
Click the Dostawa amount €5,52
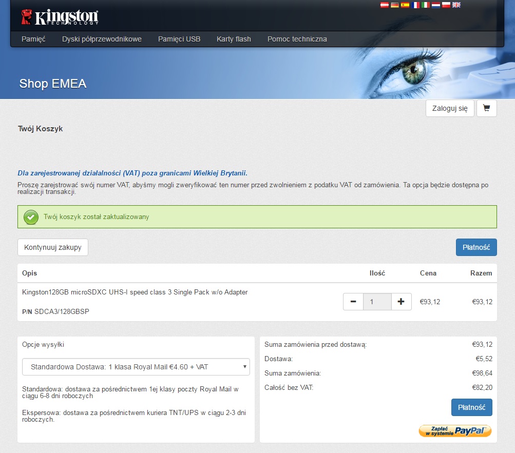484,359
